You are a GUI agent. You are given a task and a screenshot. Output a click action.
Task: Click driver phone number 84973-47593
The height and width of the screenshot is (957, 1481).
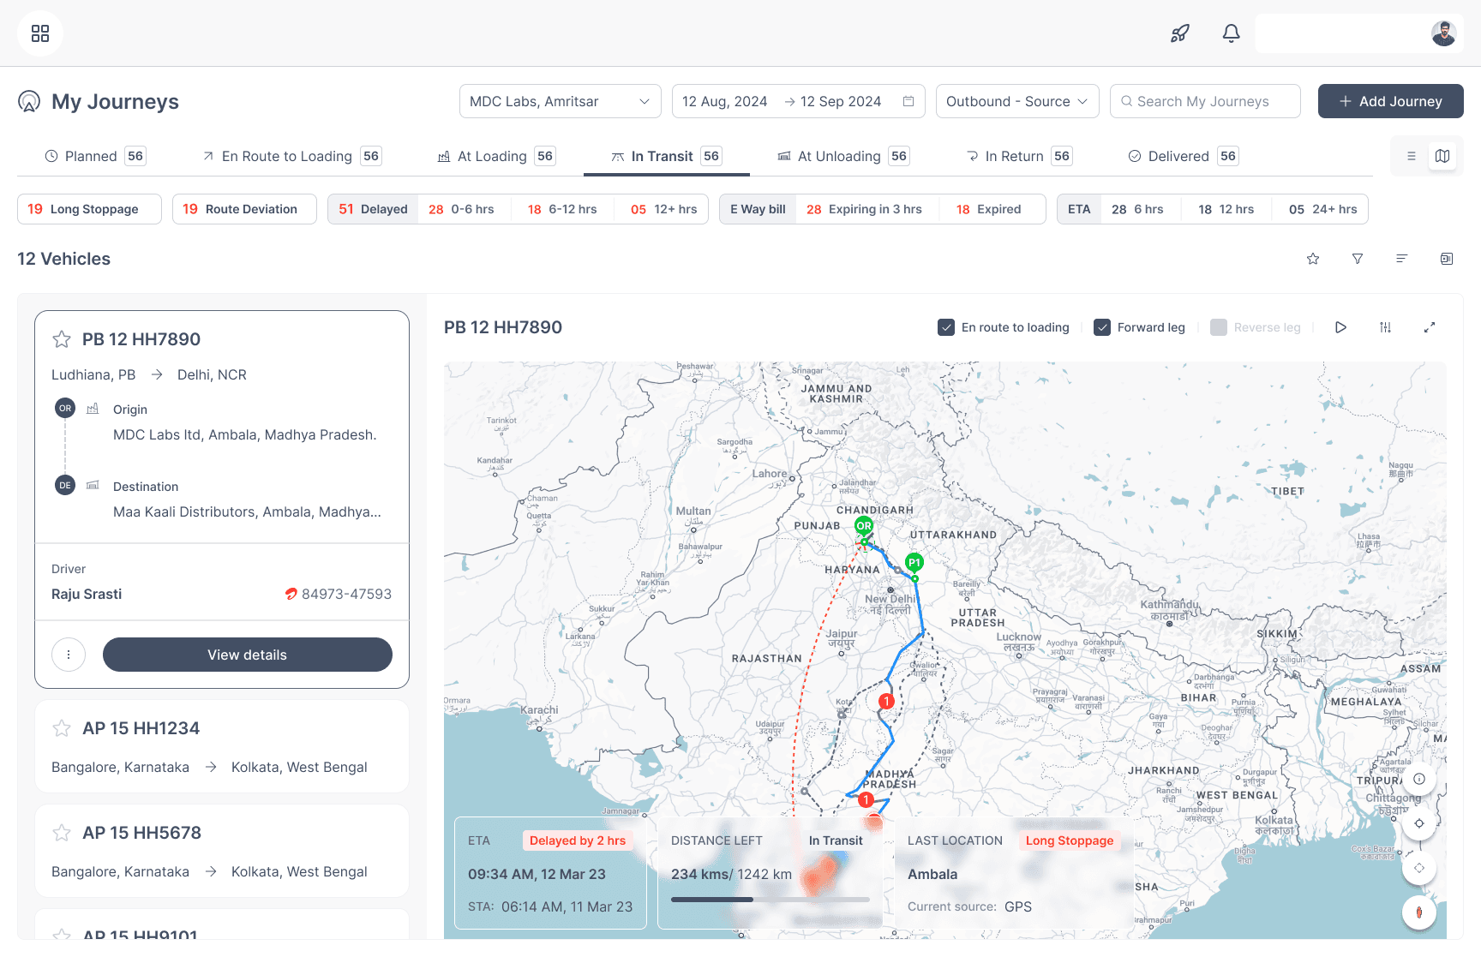pos(346,594)
